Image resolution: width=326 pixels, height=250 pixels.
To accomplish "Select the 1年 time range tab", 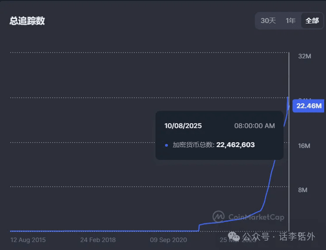I will pyautogui.click(x=290, y=21).
